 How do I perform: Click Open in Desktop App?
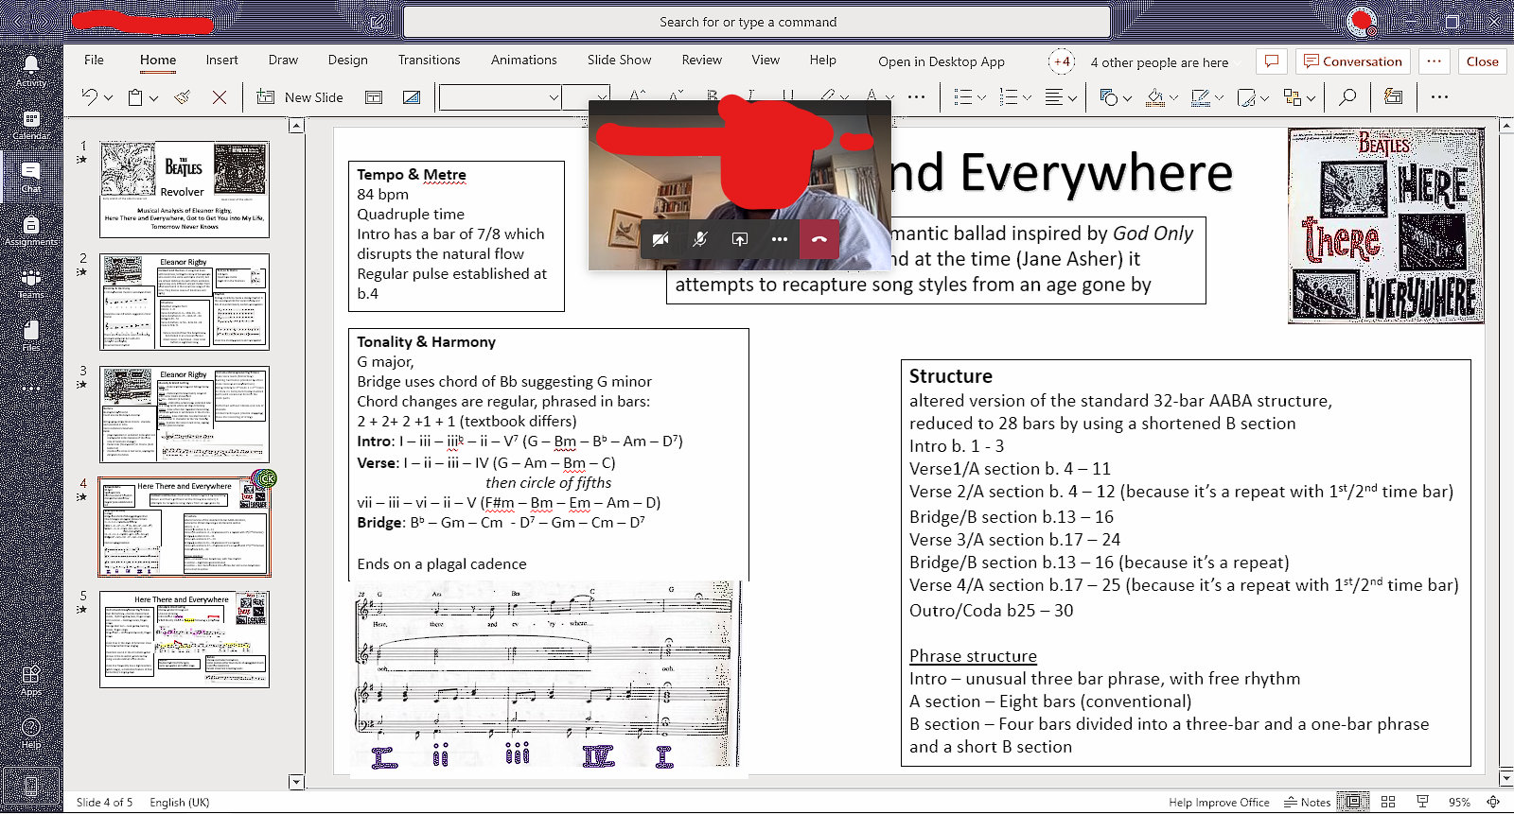pyautogui.click(x=942, y=61)
